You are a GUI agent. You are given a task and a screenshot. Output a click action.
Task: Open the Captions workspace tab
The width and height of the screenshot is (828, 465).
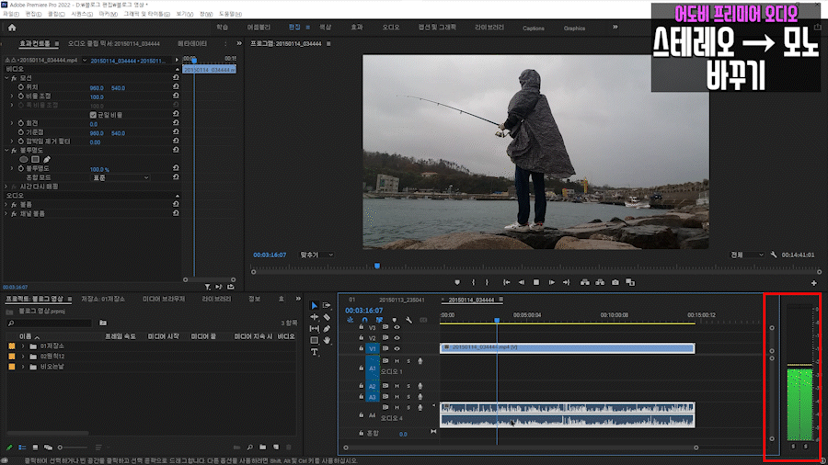pos(534,28)
